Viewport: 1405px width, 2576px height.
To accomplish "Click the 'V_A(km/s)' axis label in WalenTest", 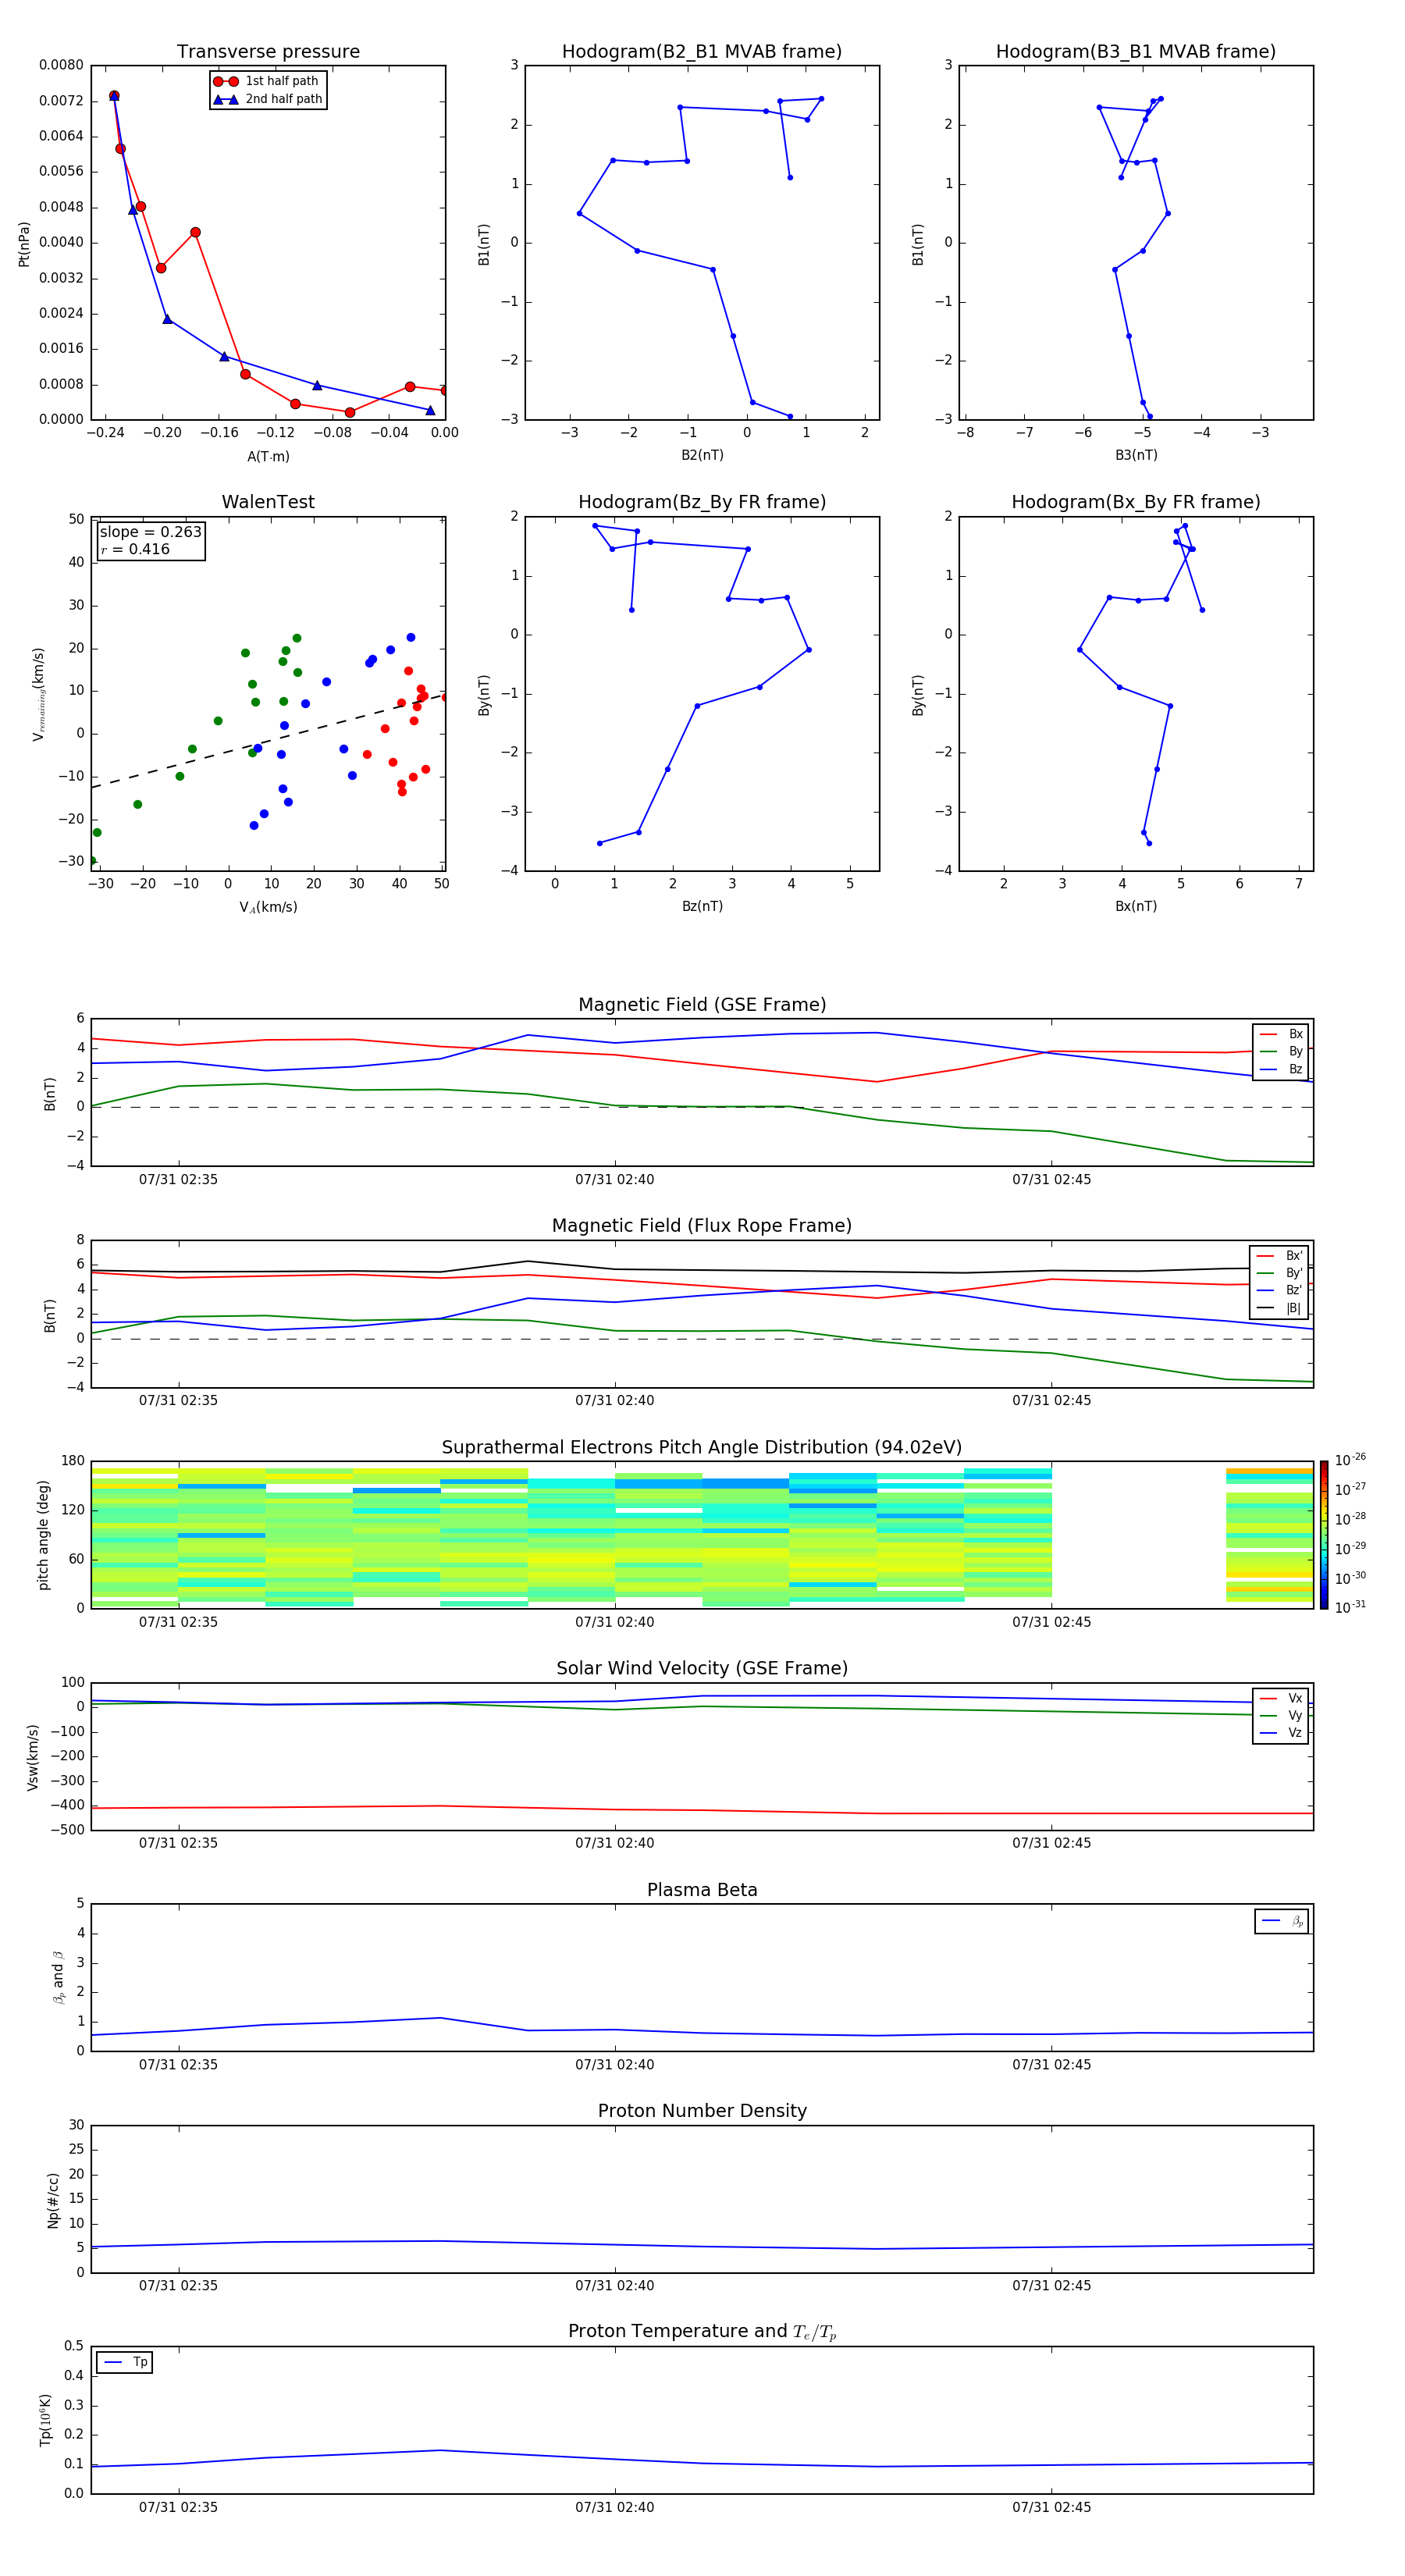I will [x=268, y=907].
